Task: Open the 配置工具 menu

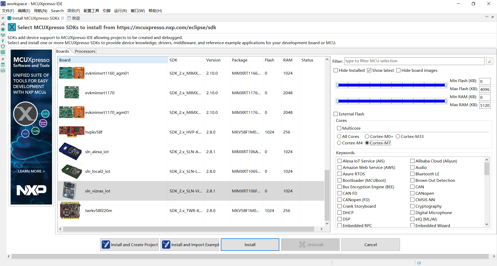Action: pyautogui.click(x=91, y=11)
